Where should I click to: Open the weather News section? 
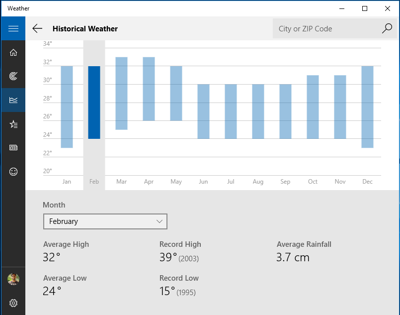pos(13,148)
